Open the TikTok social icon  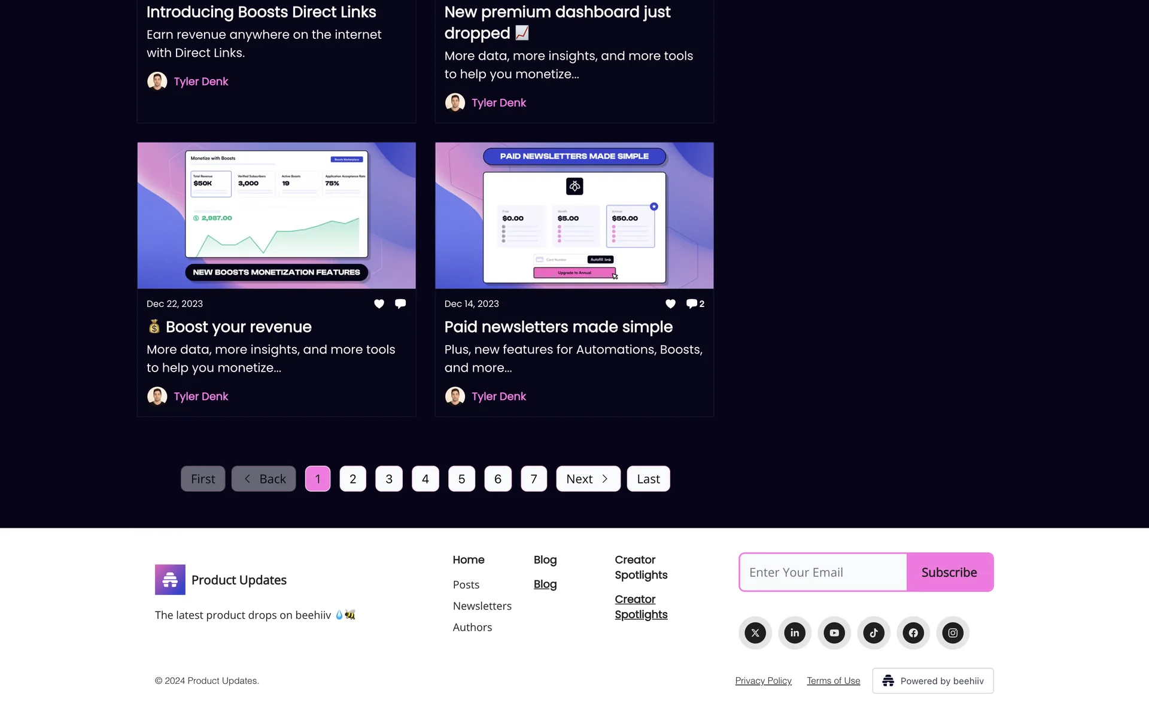click(874, 632)
